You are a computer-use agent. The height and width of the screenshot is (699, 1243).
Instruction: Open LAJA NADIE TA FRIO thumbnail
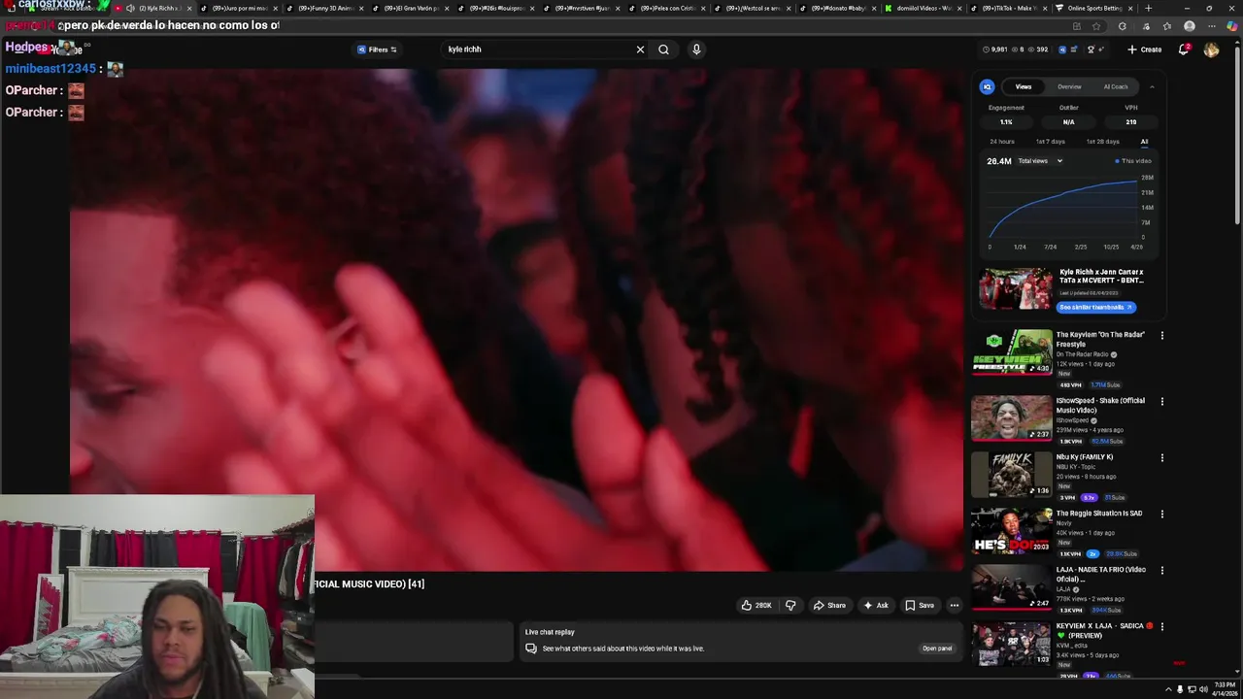[x=1012, y=587]
